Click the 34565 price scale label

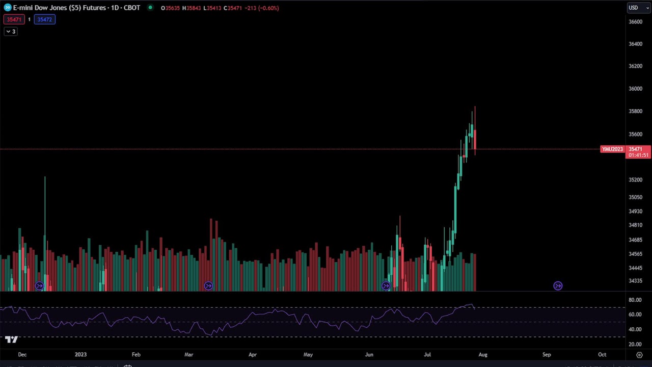pyautogui.click(x=635, y=254)
